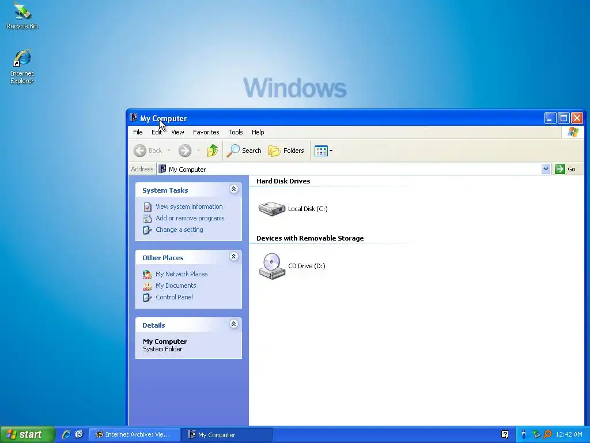This screenshot has height=443, width=590.
Task: Click the Add or remove programs icon
Action: 147,219
